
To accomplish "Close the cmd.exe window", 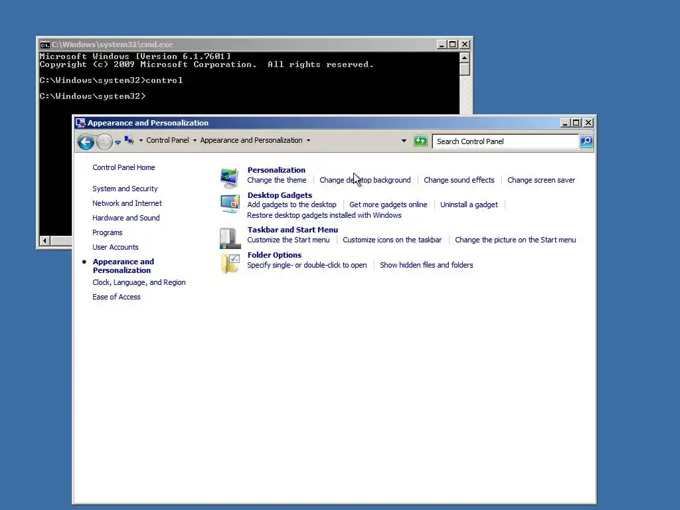I will coord(464,44).
